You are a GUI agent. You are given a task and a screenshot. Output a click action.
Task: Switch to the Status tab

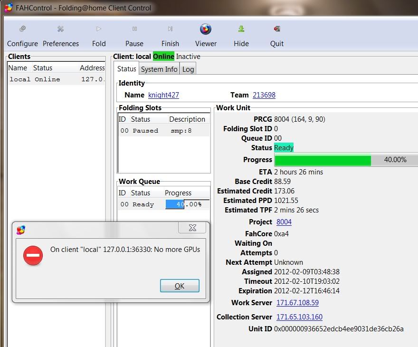tap(127, 69)
